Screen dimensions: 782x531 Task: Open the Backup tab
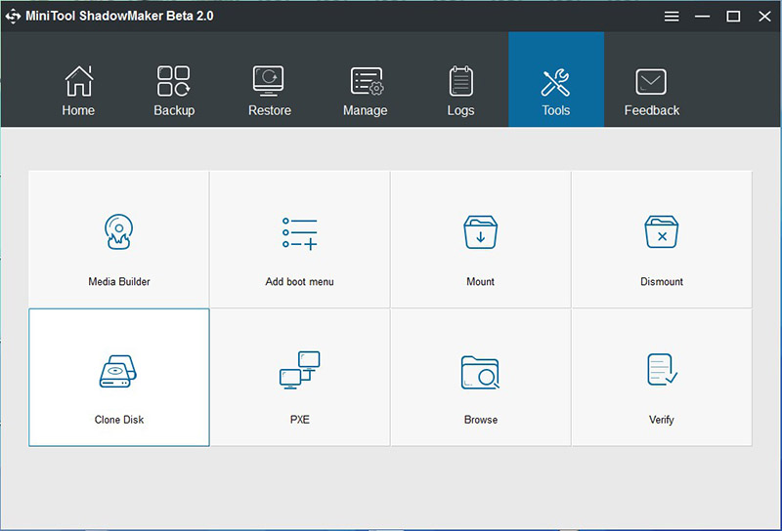click(x=174, y=91)
